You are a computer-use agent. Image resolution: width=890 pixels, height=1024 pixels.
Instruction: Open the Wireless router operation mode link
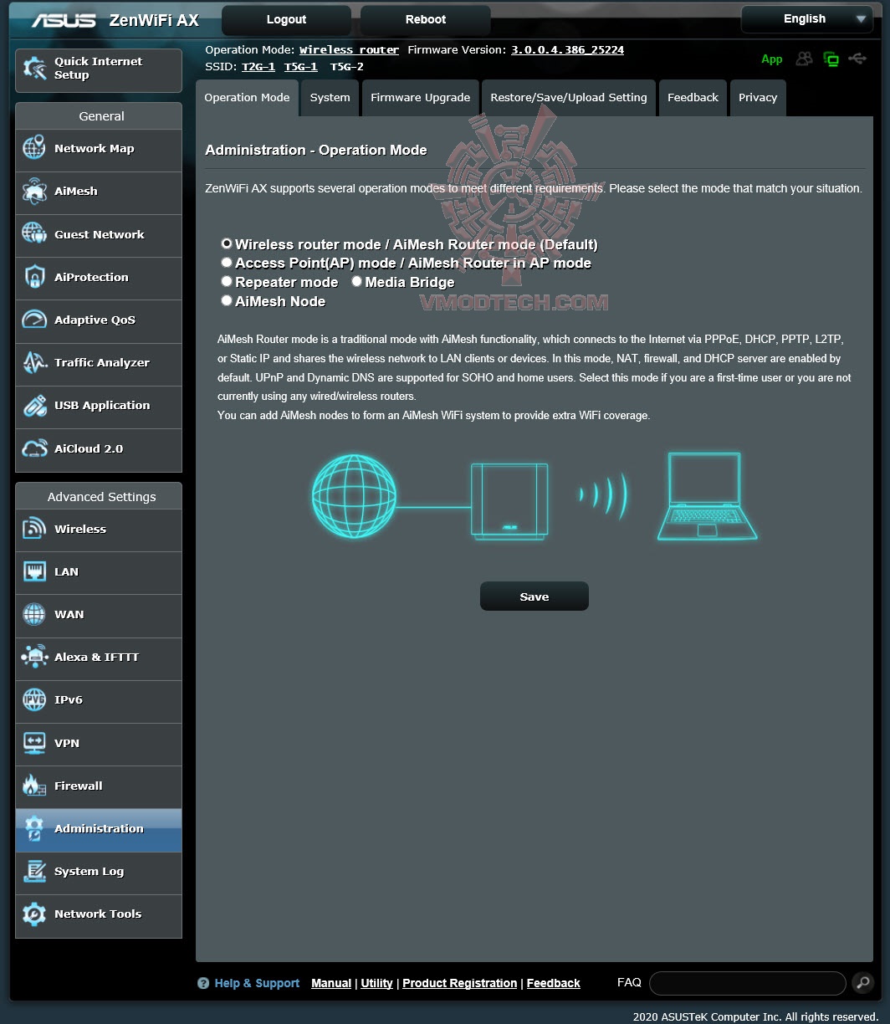pos(349,50)
